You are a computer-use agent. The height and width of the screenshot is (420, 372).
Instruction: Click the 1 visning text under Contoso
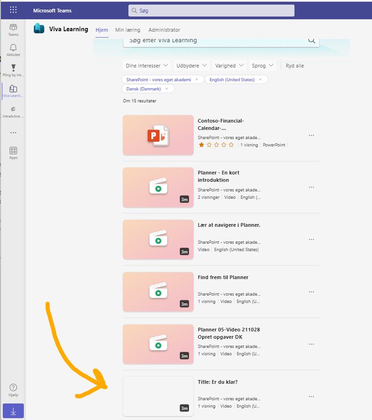tap(249, 145)
